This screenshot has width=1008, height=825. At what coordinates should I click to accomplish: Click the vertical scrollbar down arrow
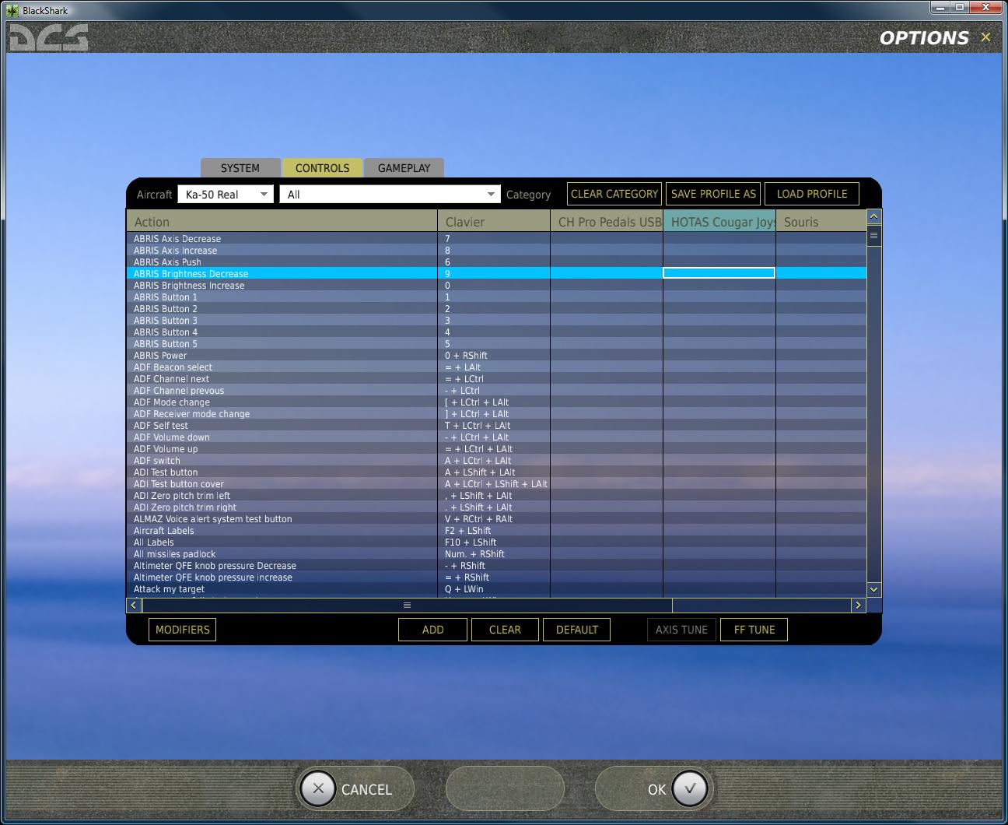(873, 589)
